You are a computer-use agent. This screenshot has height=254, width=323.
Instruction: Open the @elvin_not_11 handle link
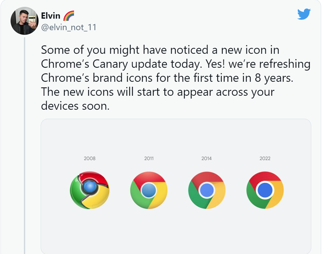(x=69, y=27)
